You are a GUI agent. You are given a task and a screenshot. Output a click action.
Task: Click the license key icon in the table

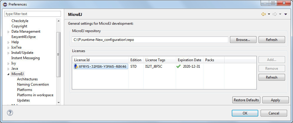click(76, 67)
